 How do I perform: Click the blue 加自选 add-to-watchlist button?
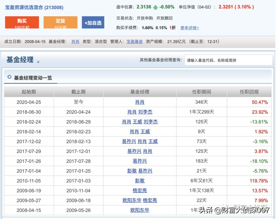tap(93, 22)
